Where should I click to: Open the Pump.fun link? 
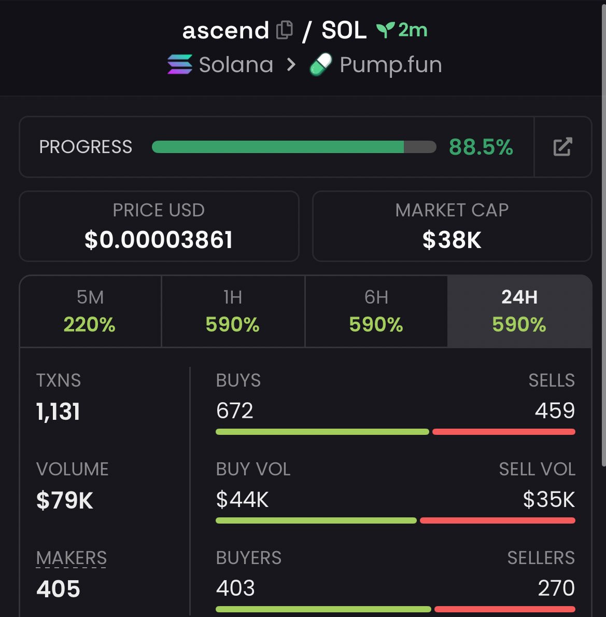click(x=390, y=65)
